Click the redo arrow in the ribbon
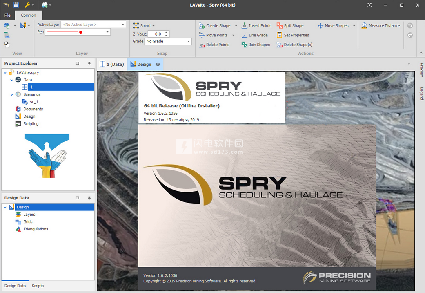Image resolution: width=425 pixels, height=293 pixels. [410, 35]
